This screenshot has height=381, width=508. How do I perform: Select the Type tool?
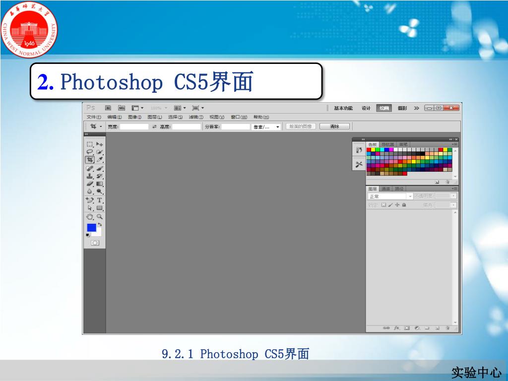click(99, 200)
